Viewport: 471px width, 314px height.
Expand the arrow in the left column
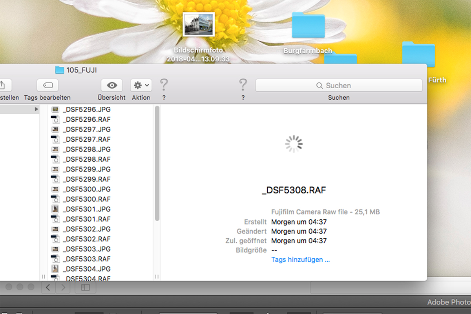pos(37,109)
